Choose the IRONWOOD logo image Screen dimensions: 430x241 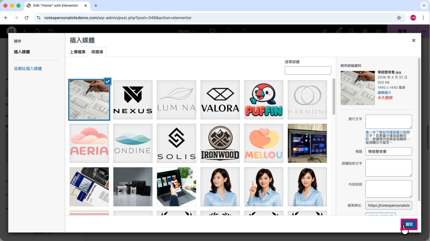tap(220, 143)
